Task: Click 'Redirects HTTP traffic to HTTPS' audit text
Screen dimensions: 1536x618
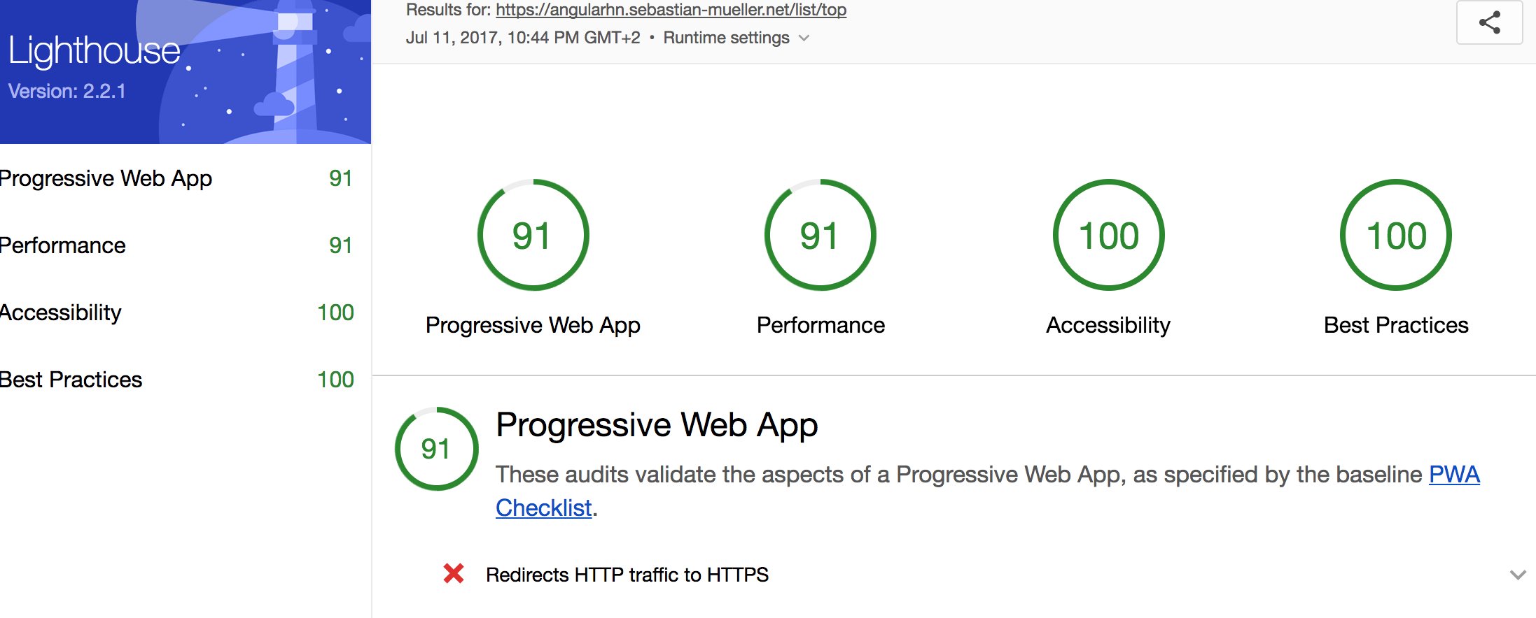Action: click(627, 575)
